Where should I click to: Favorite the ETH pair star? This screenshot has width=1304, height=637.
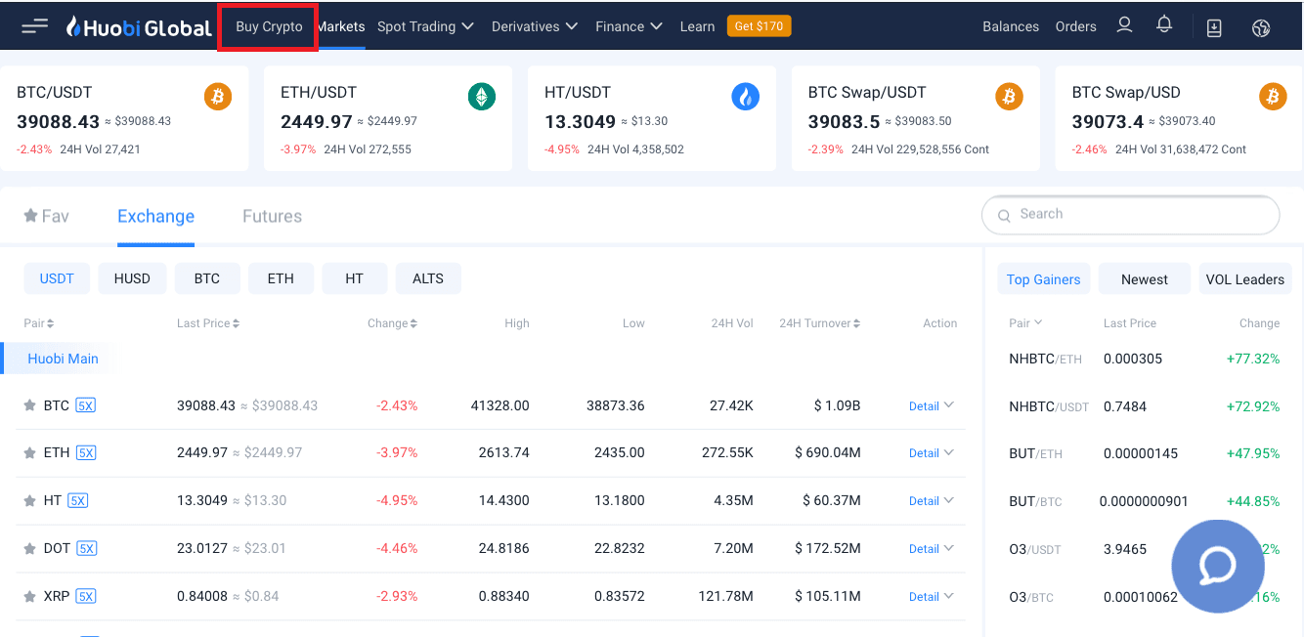pos(30,452)
